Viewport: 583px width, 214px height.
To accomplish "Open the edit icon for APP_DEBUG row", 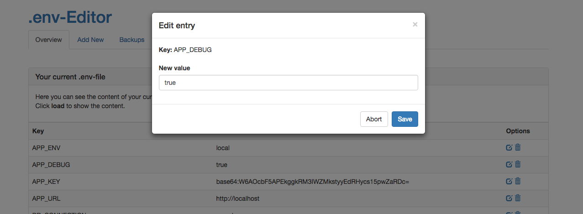I will [x=509, y=164].
